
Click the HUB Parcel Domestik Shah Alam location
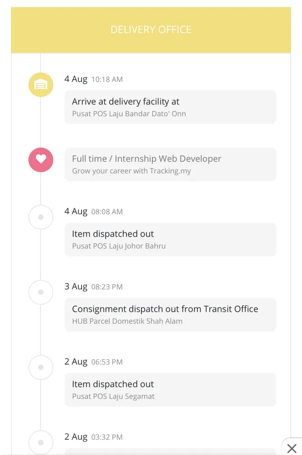127,321
